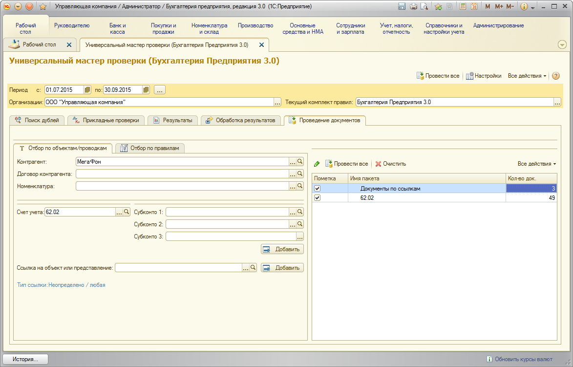Close the Рабочий стол tab
The image size is (573, 367).
click(69, 44)
